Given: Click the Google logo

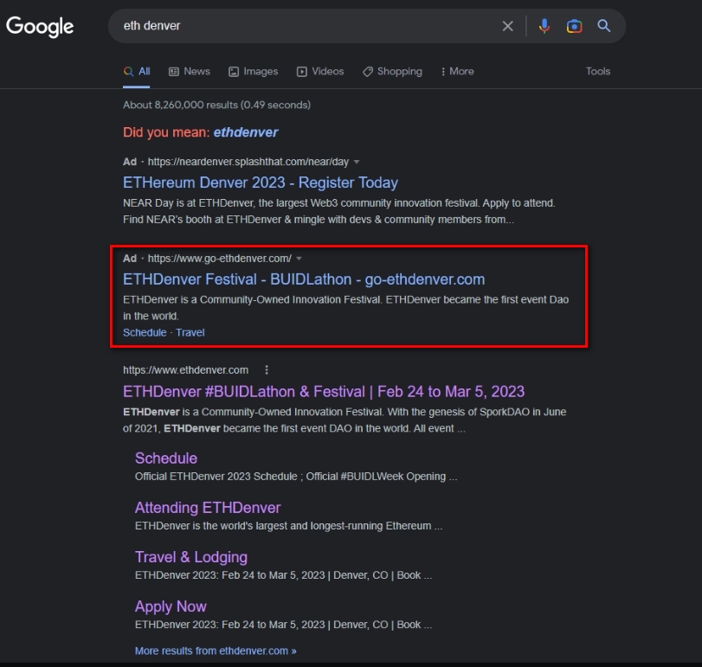Looking at the screenshot, I should click(x=40, y=26).
